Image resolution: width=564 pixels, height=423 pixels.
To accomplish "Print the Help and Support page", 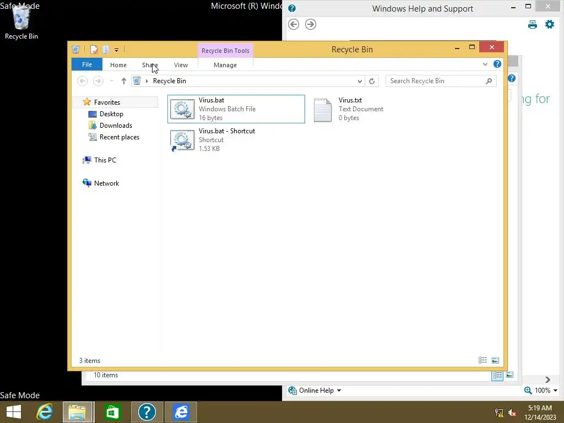I will point(533,24).
